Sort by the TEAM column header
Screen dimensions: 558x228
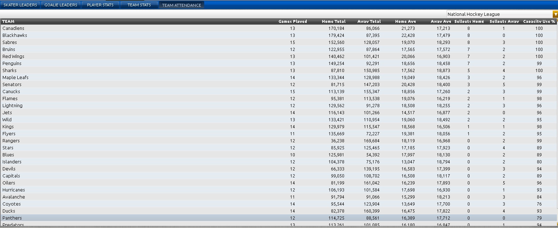pos(8,21)
